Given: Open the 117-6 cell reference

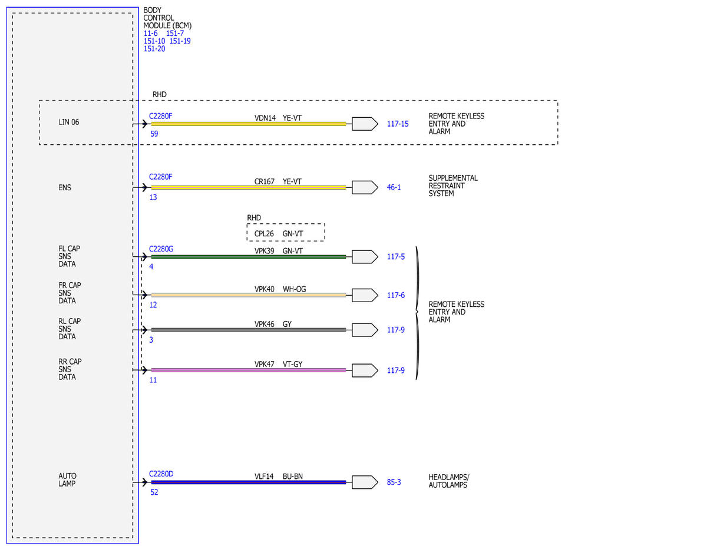Looking at the screenshot, I should click(396, 295).
